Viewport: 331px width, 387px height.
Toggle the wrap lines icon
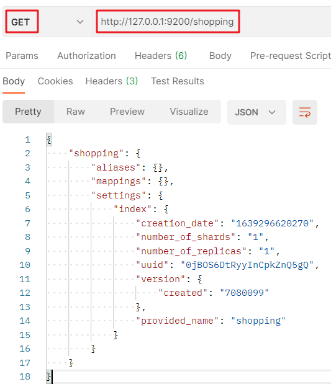click(304, 112)
